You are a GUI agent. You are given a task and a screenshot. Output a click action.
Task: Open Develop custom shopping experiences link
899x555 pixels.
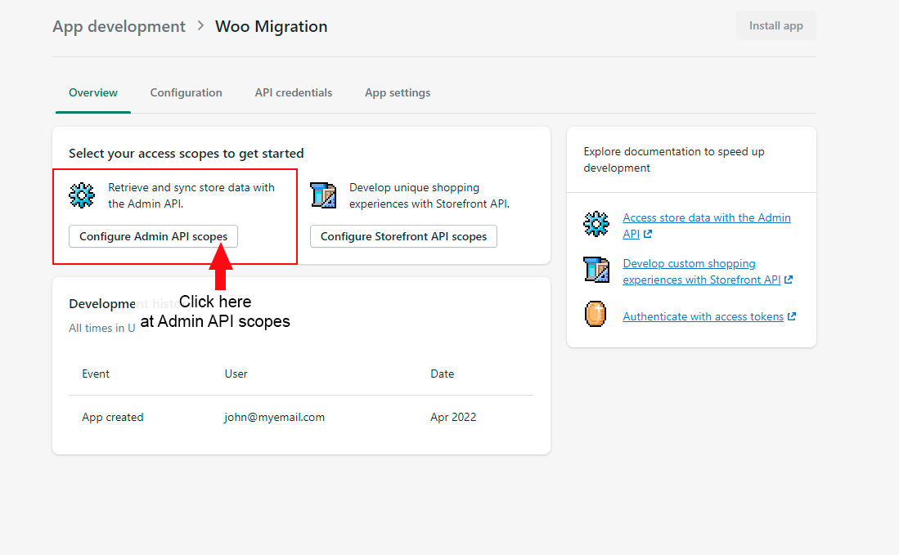pyautogui.click(x=689, y=264)
